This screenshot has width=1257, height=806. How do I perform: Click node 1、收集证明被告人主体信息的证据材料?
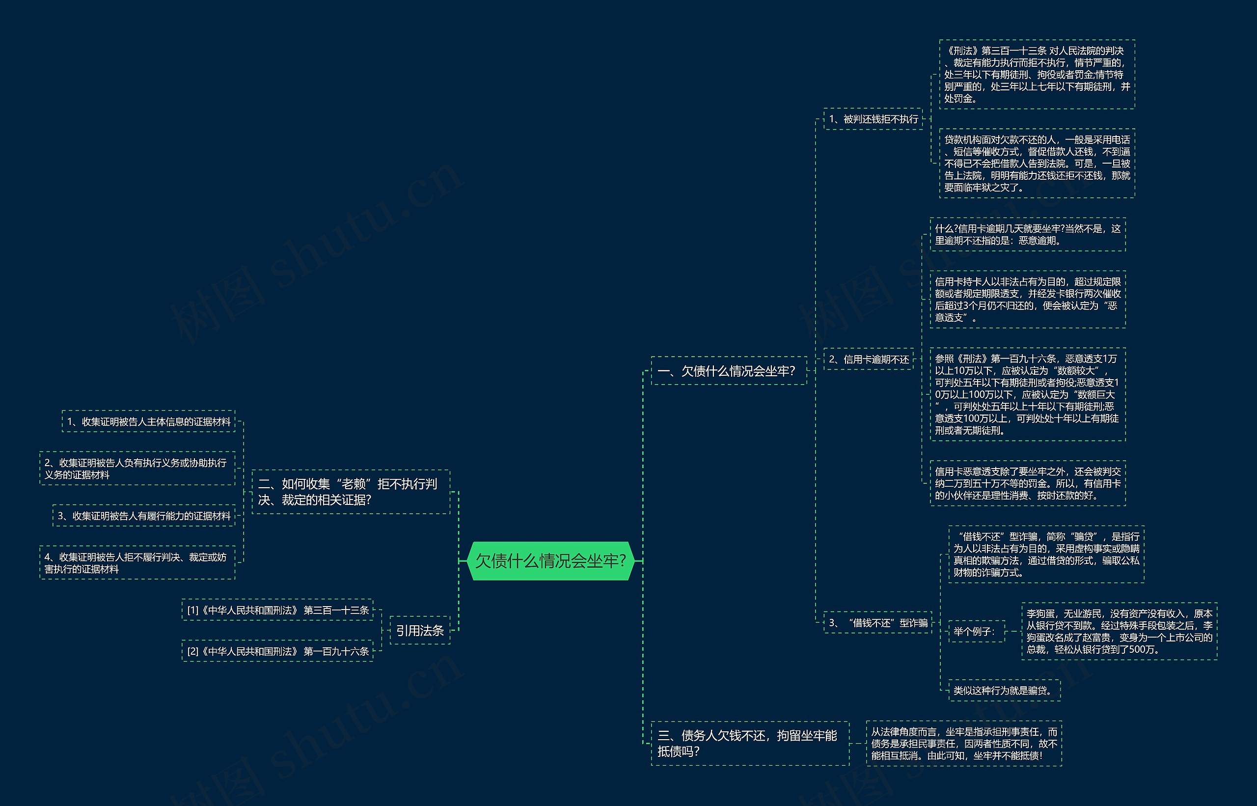[x=149, y=421]
